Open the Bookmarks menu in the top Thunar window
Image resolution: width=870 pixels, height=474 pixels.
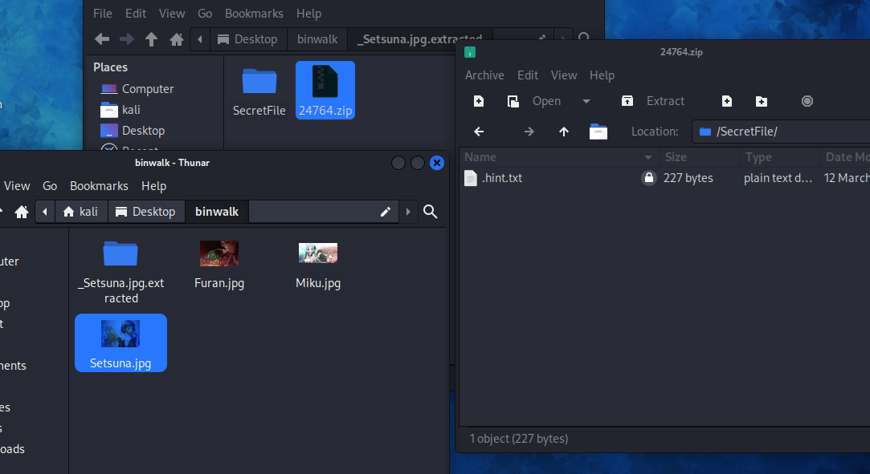click(254, 14)
